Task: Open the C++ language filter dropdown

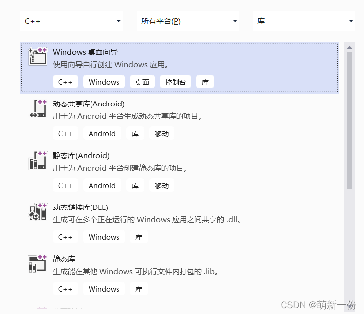Action: (72, 21)
